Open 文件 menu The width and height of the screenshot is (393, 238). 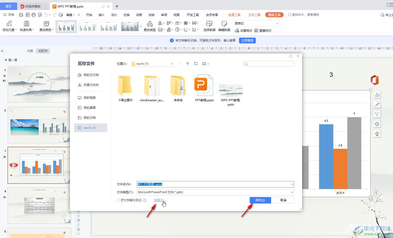coord(9,15)
